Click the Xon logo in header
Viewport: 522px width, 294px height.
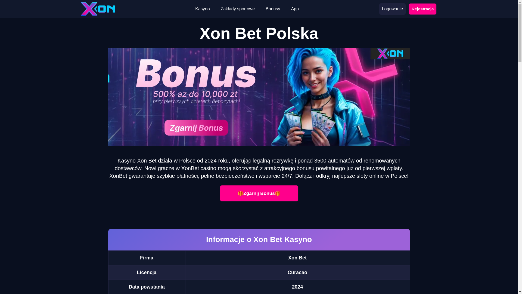[98, 9]
